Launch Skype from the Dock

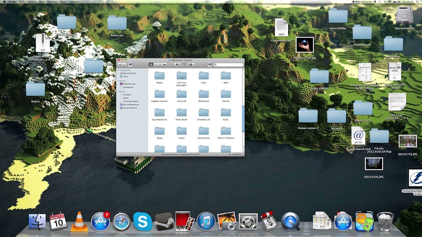(142, 221)
